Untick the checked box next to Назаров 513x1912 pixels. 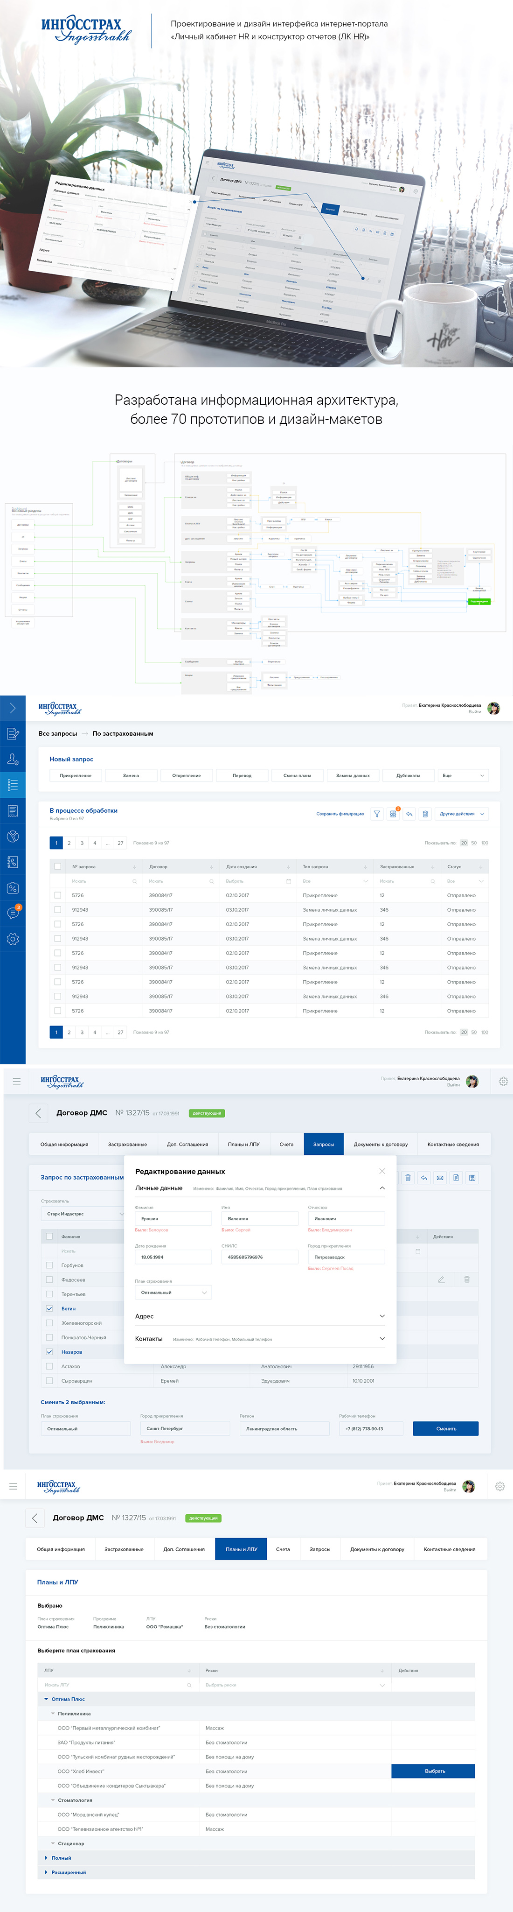click(x=50, y=1352)
